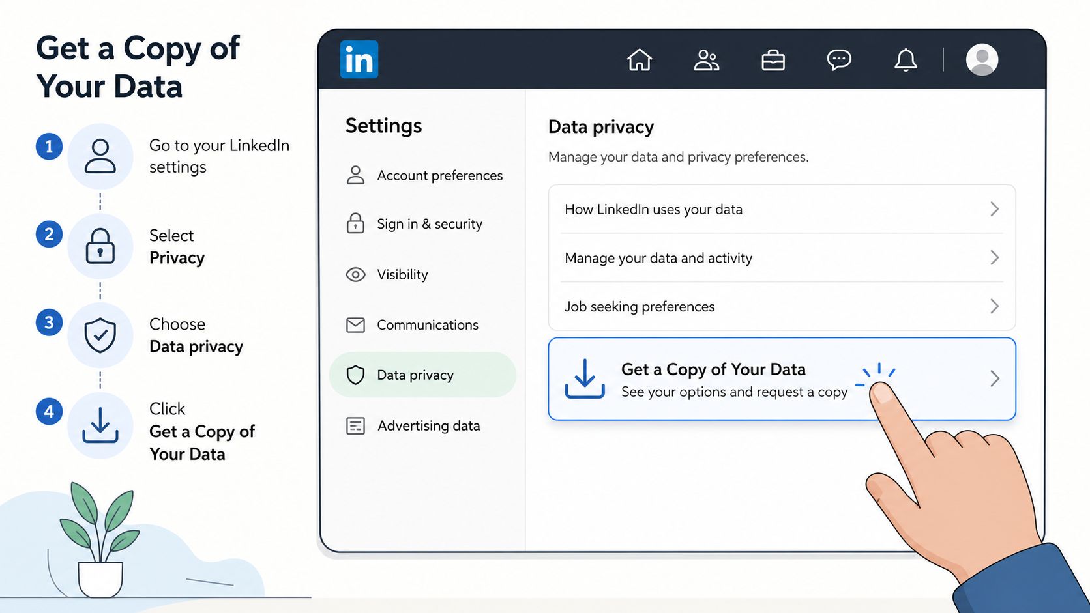Click the potted plant illustration
This screenshot has width=1090, height=613.
(x=100, y=539)
